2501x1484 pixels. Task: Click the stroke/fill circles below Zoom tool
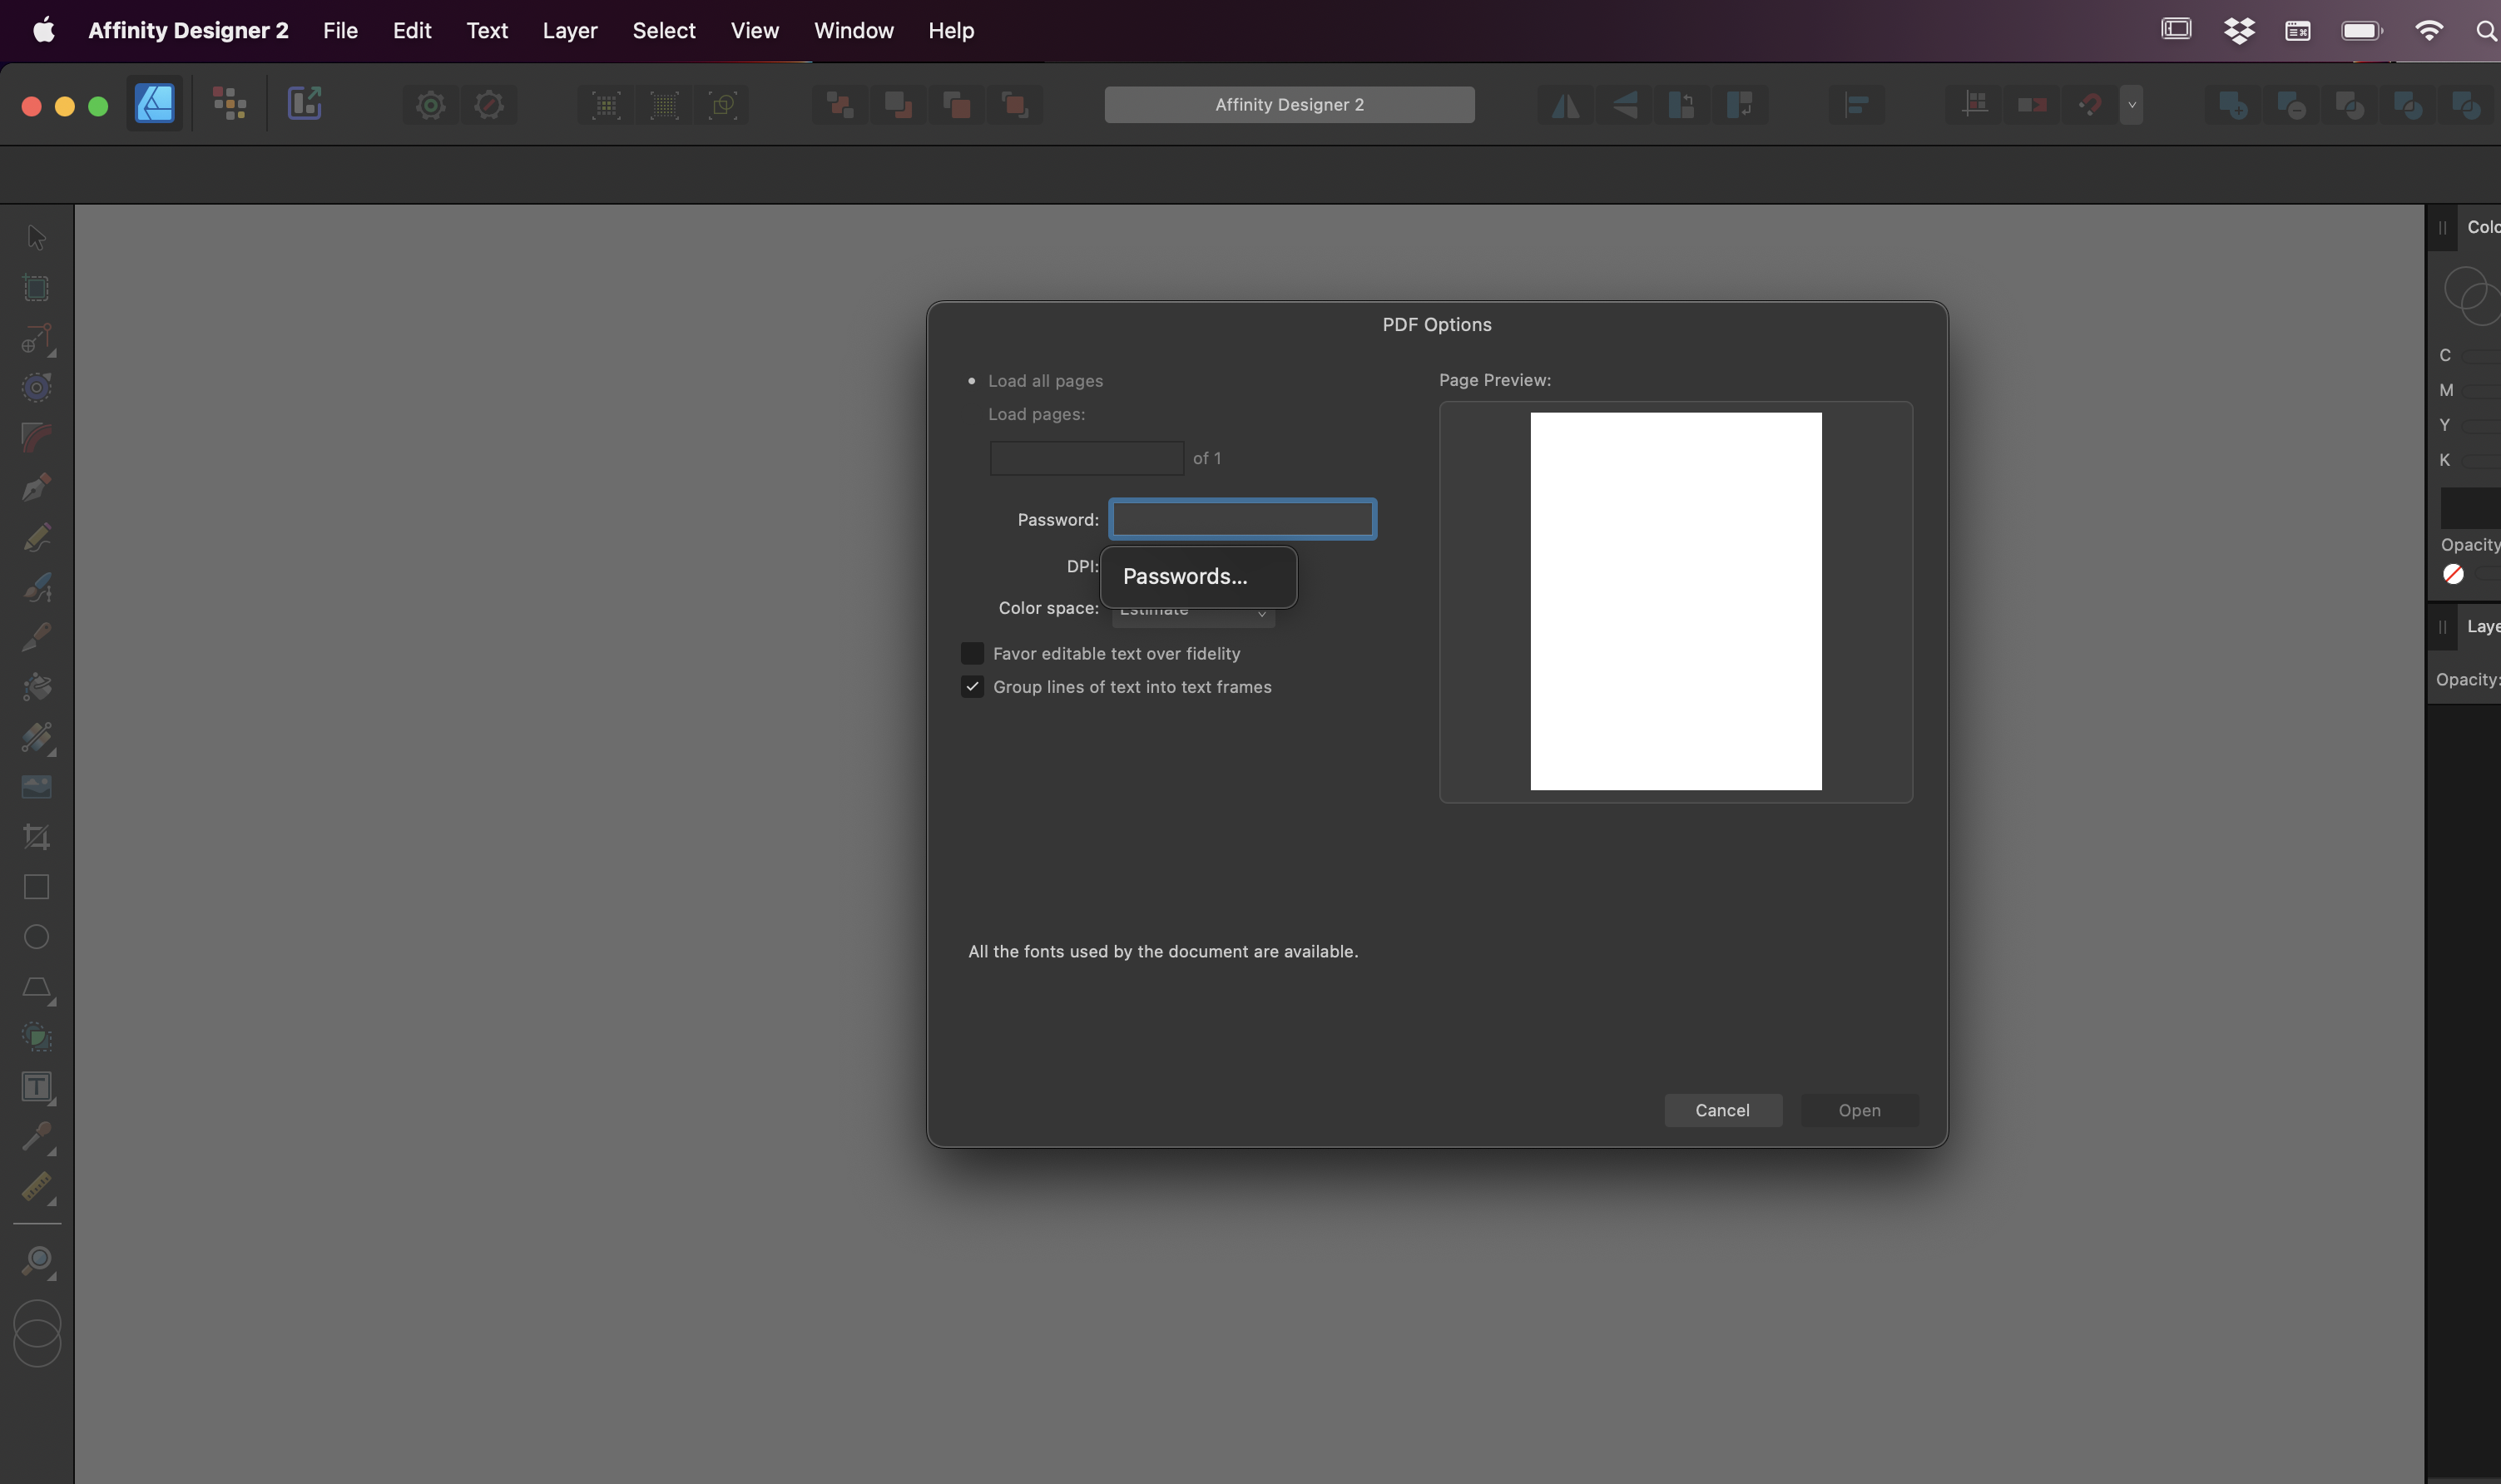tap(37, 1334)
